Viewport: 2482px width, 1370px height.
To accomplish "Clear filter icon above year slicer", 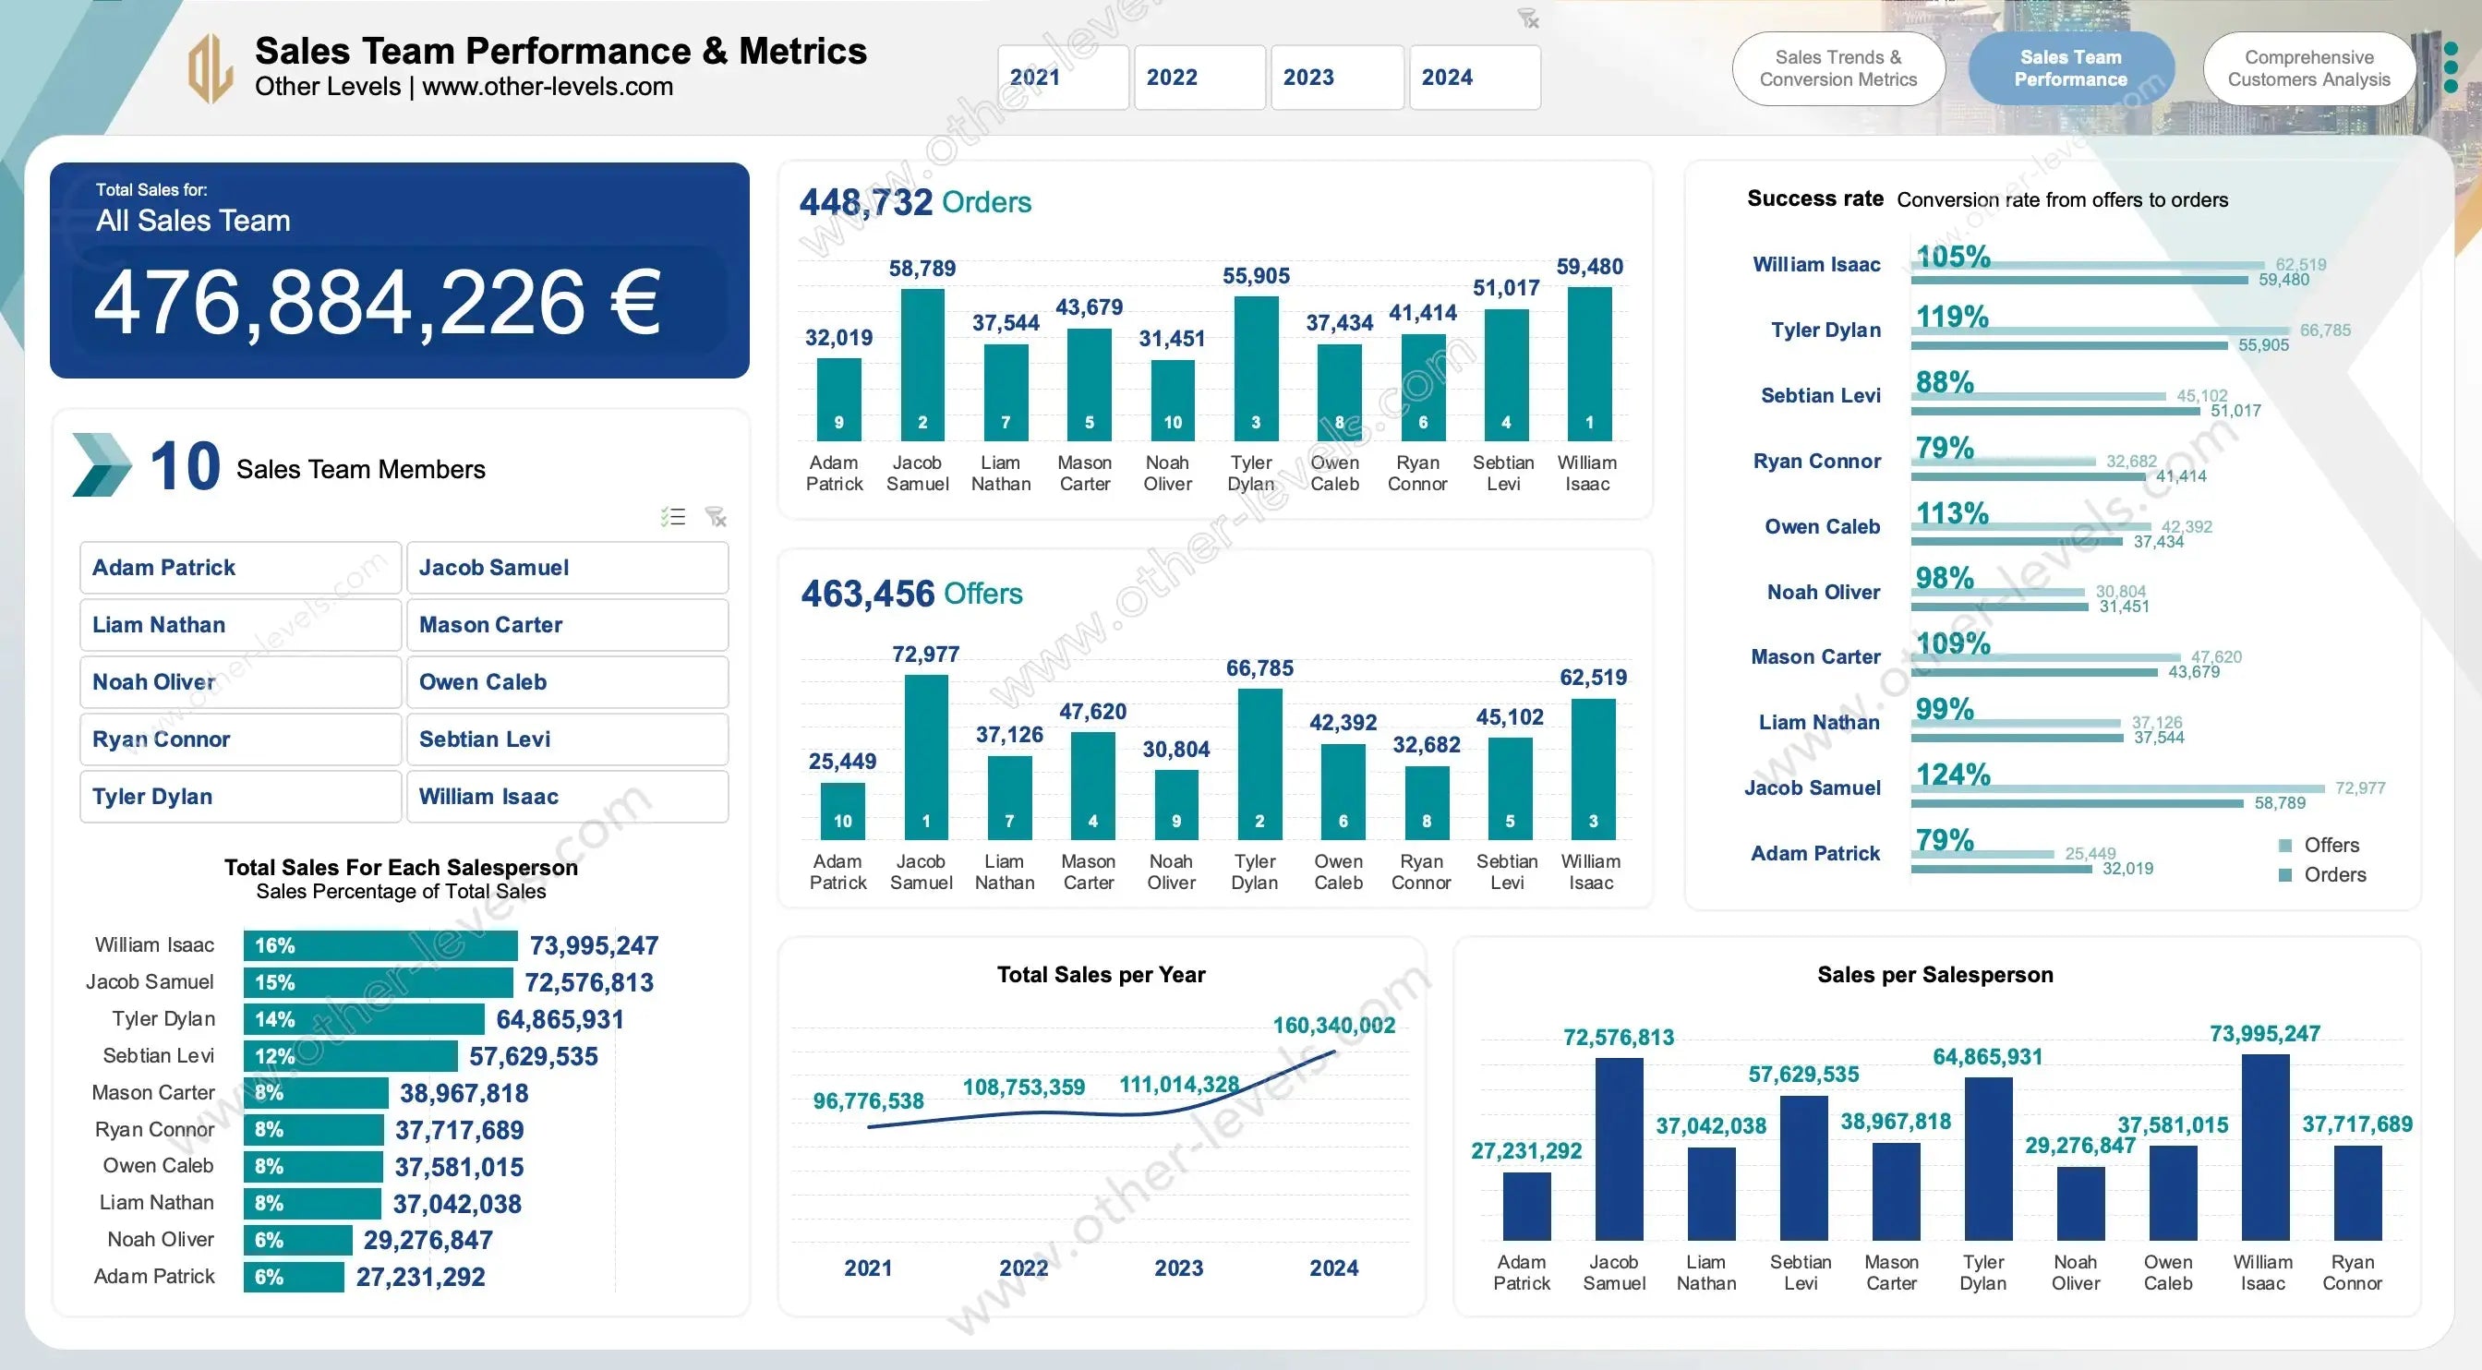I will coord(1528,18).
